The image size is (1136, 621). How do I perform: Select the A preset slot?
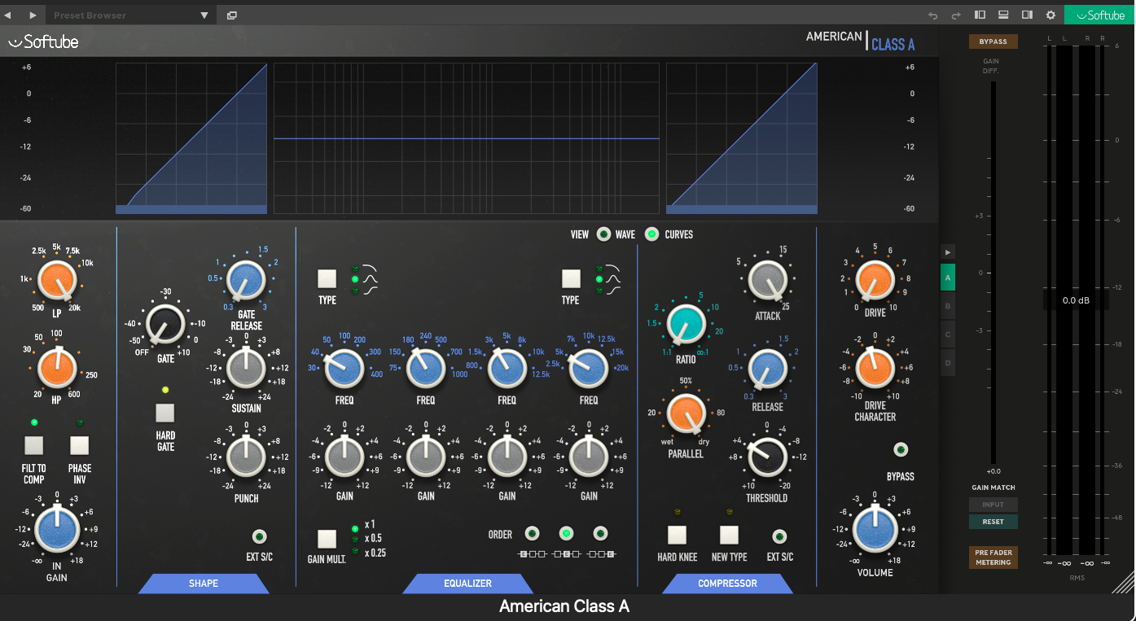947,278
